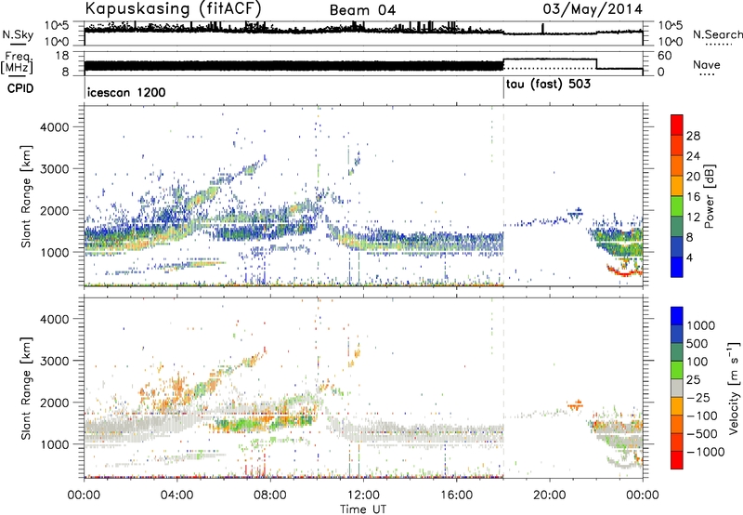Click the Velocity [m s-1] colorbar title
The image size is (743, 515).
coord(733,388)
